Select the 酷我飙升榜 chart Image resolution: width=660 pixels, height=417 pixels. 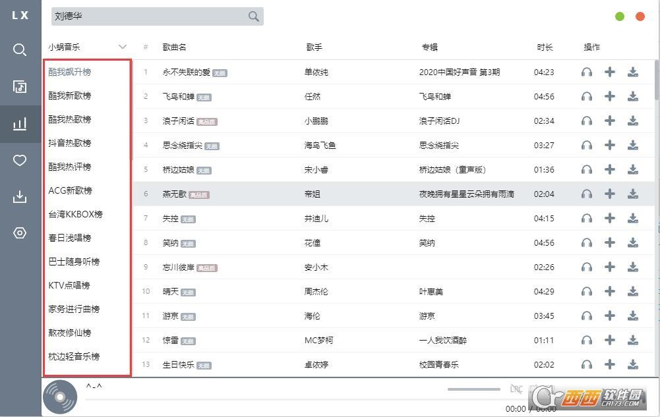[x=70, y=72]
